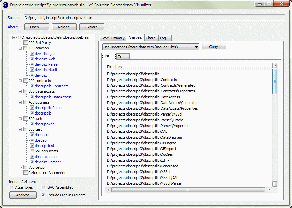Click the Open... button

coord(37,27)
